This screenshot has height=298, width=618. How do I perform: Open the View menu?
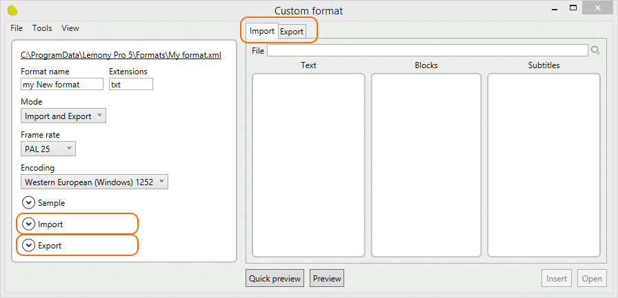pyautogui.click(x=70, y=28)
